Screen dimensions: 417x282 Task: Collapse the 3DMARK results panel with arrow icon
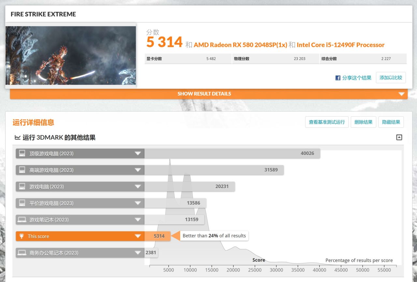tap(399, 137)
